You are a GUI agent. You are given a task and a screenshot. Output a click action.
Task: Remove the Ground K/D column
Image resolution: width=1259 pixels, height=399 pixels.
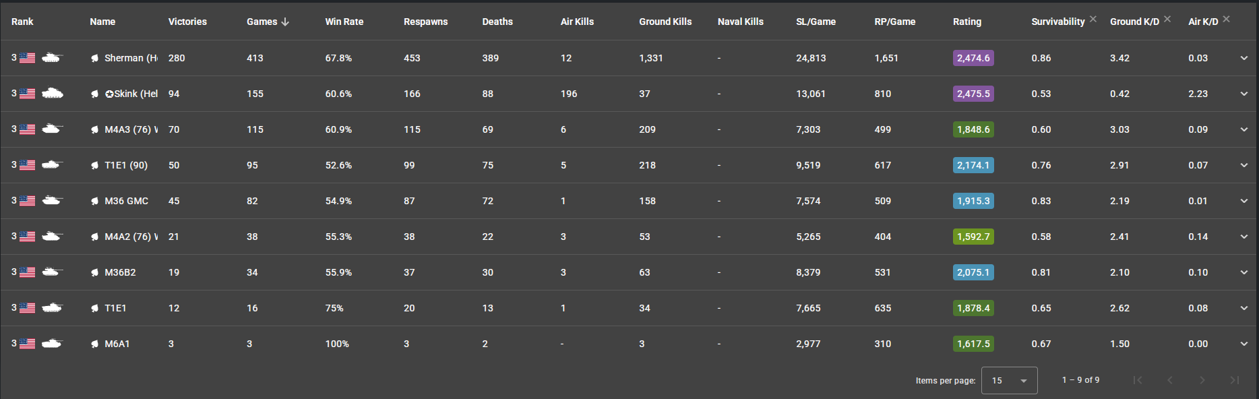tap(1167, 19)
